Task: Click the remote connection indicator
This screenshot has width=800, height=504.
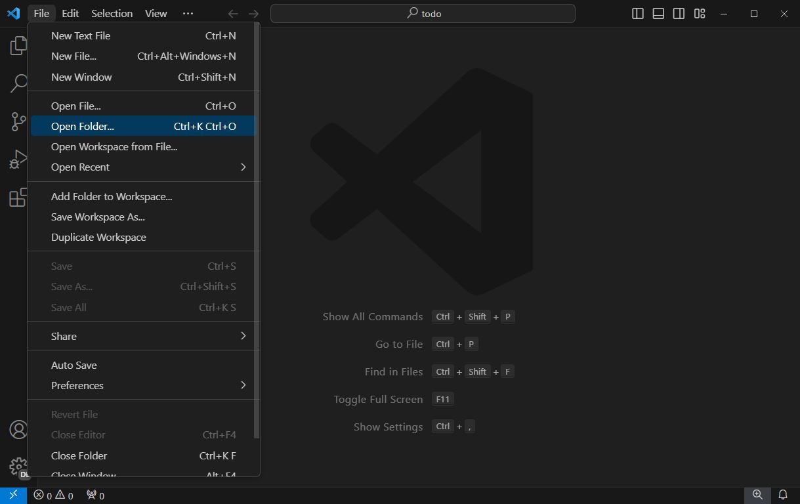Action: 13,495
